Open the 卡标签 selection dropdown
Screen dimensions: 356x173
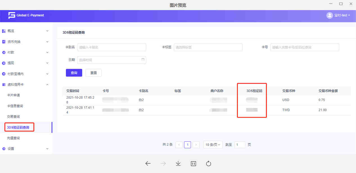pos(208,47)
